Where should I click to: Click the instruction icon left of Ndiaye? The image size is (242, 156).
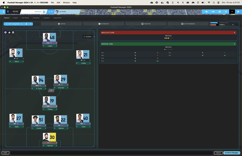[x=43, y=109]
